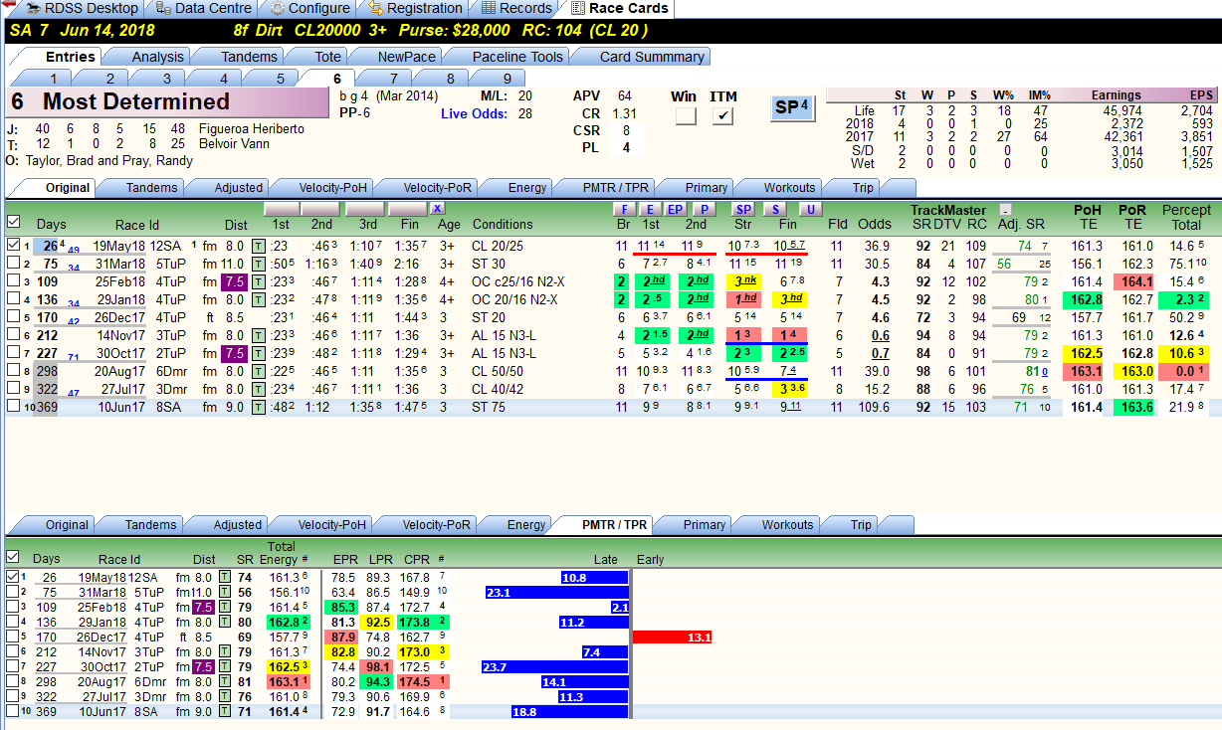Click the P filter button above 2nd

(x=704, y=209)
